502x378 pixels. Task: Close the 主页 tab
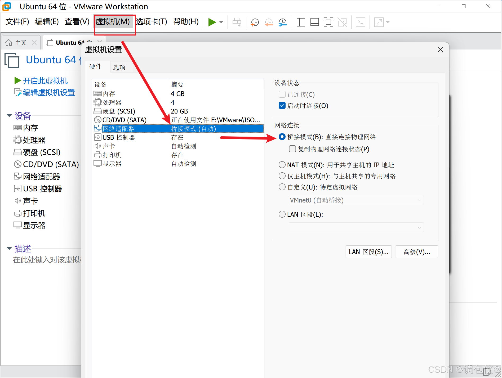point(34,43)
